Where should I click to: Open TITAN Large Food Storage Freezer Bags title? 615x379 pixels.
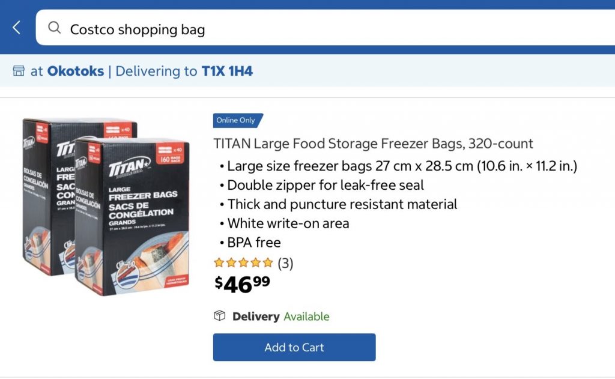[373, 144]
